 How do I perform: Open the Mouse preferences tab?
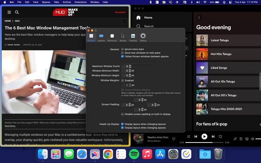coord(123,38)
